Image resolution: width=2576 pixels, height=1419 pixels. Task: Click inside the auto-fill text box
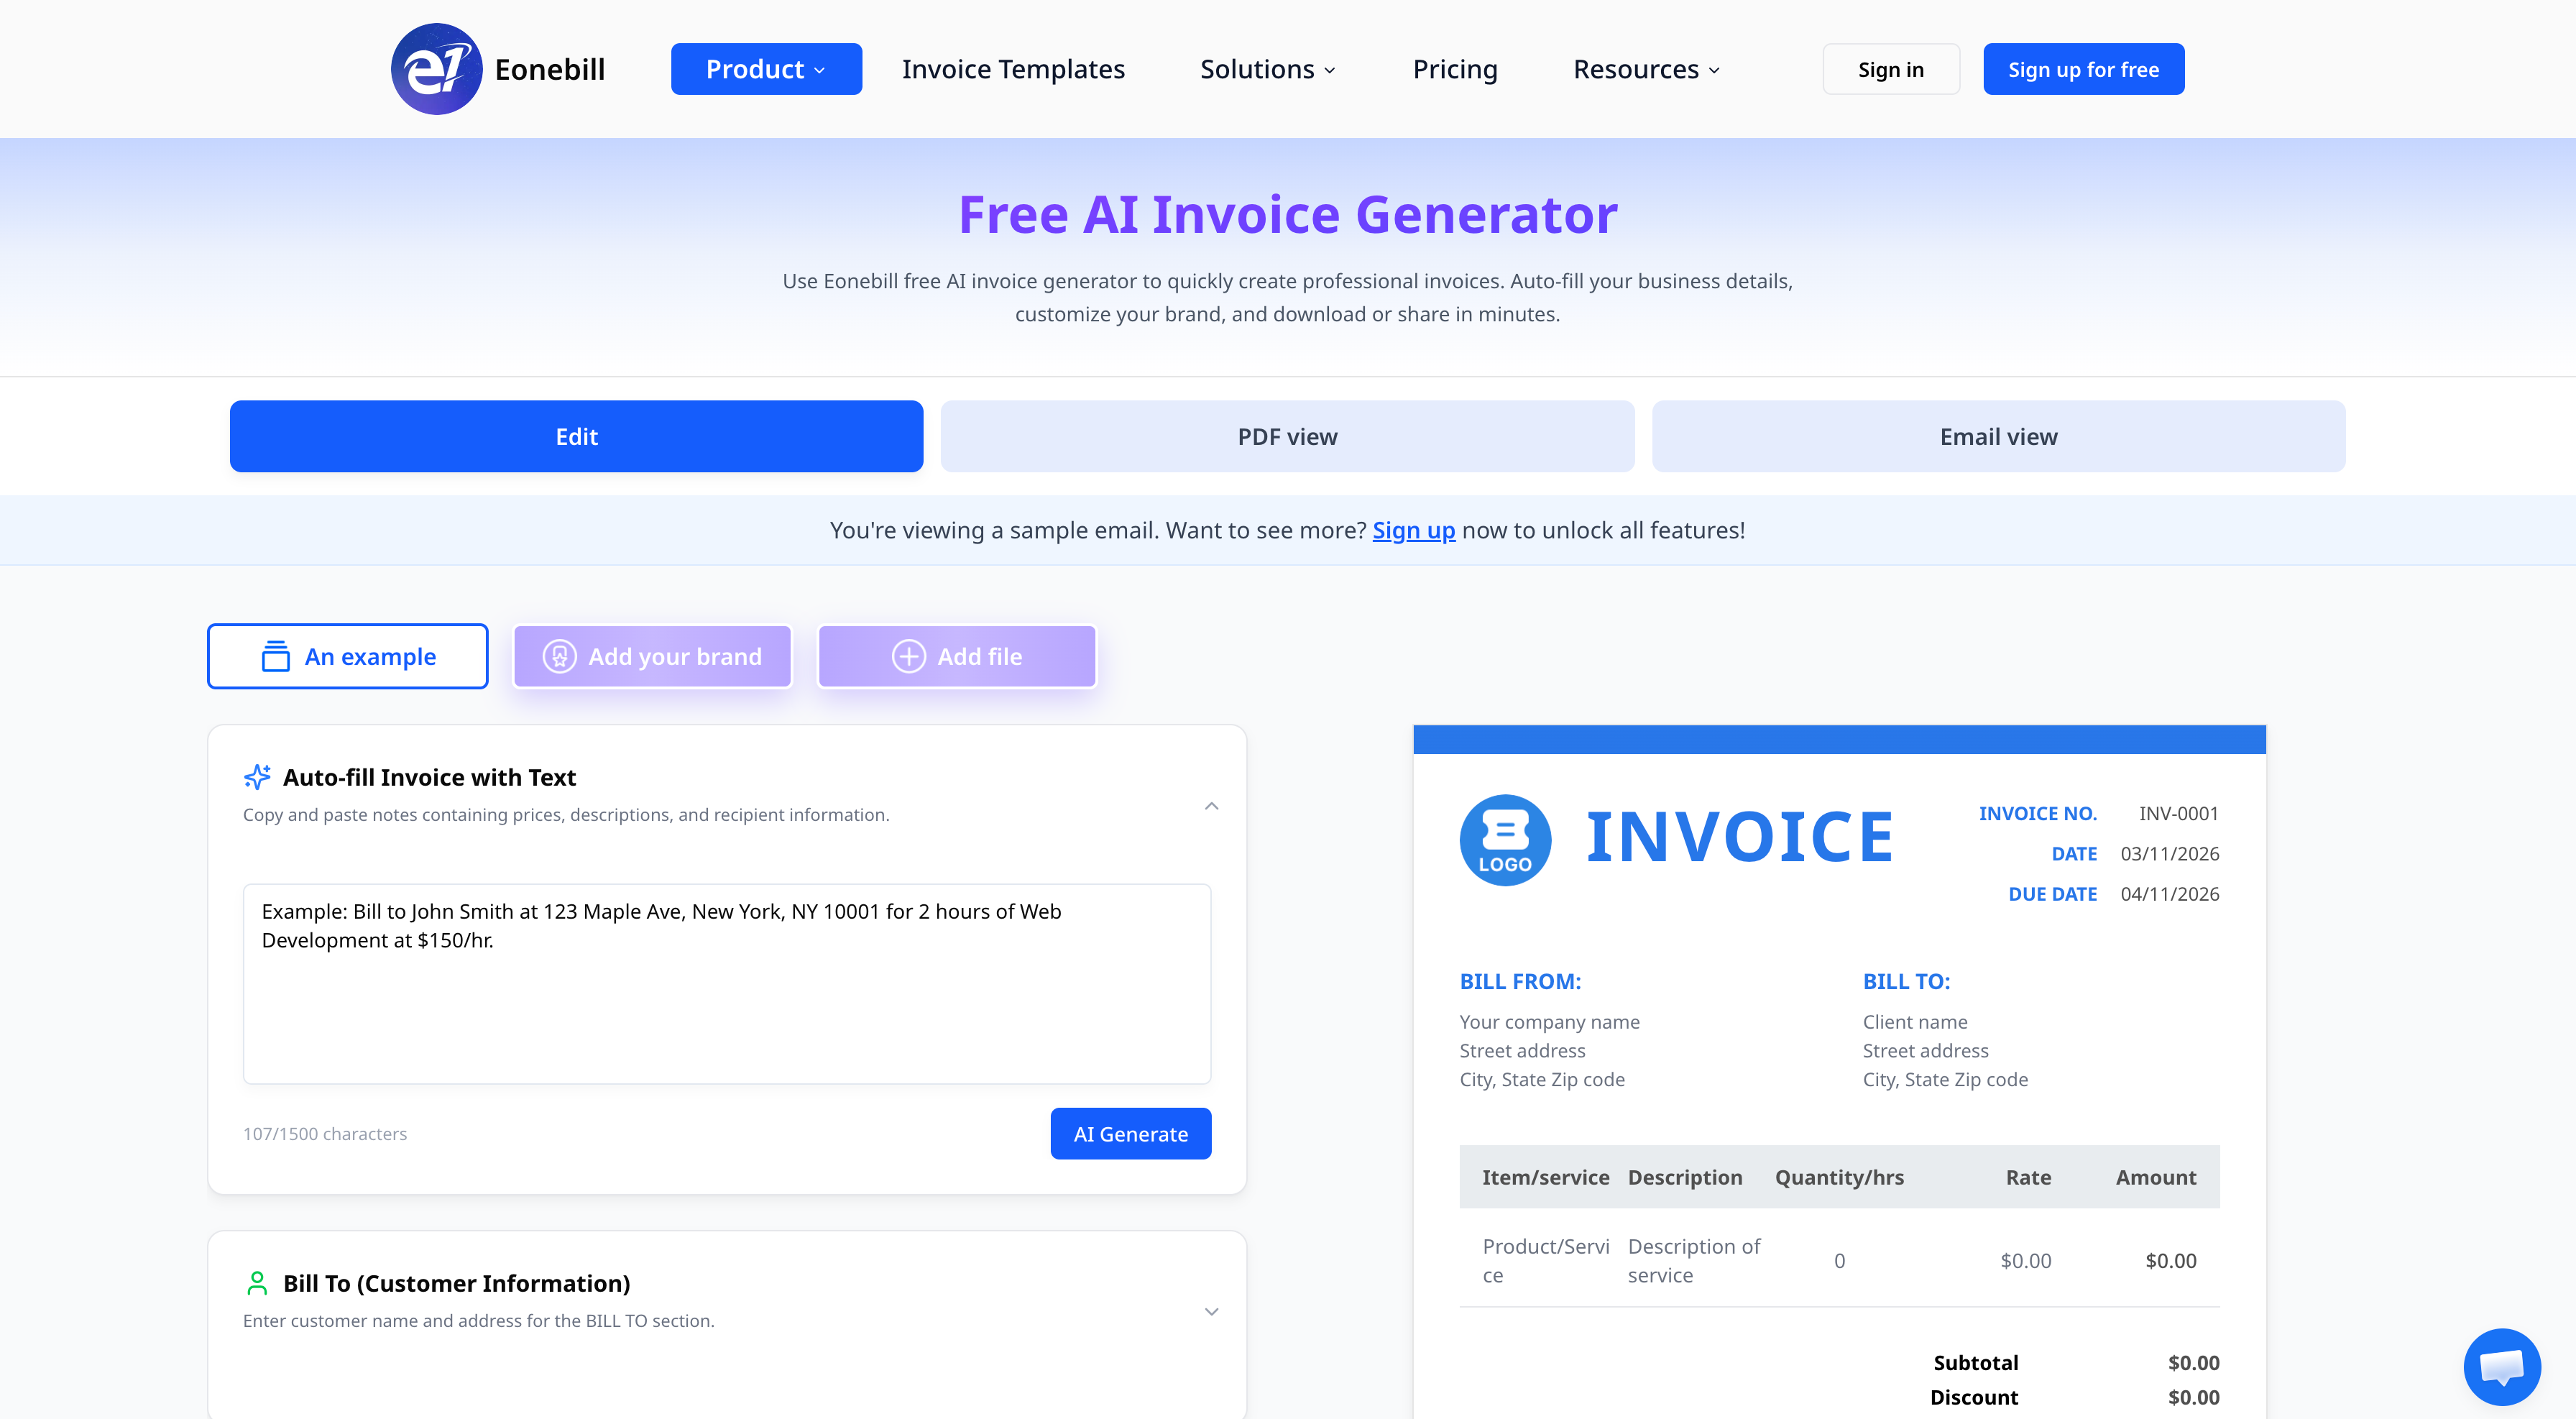(727, 1000)
